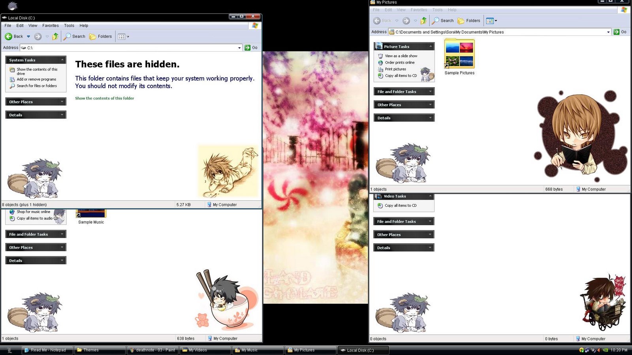Image resolution: width=632 pixels, height=355 pixels.
Task: Click Go button in Local Disk window
Action: click(x=251, y=48)
